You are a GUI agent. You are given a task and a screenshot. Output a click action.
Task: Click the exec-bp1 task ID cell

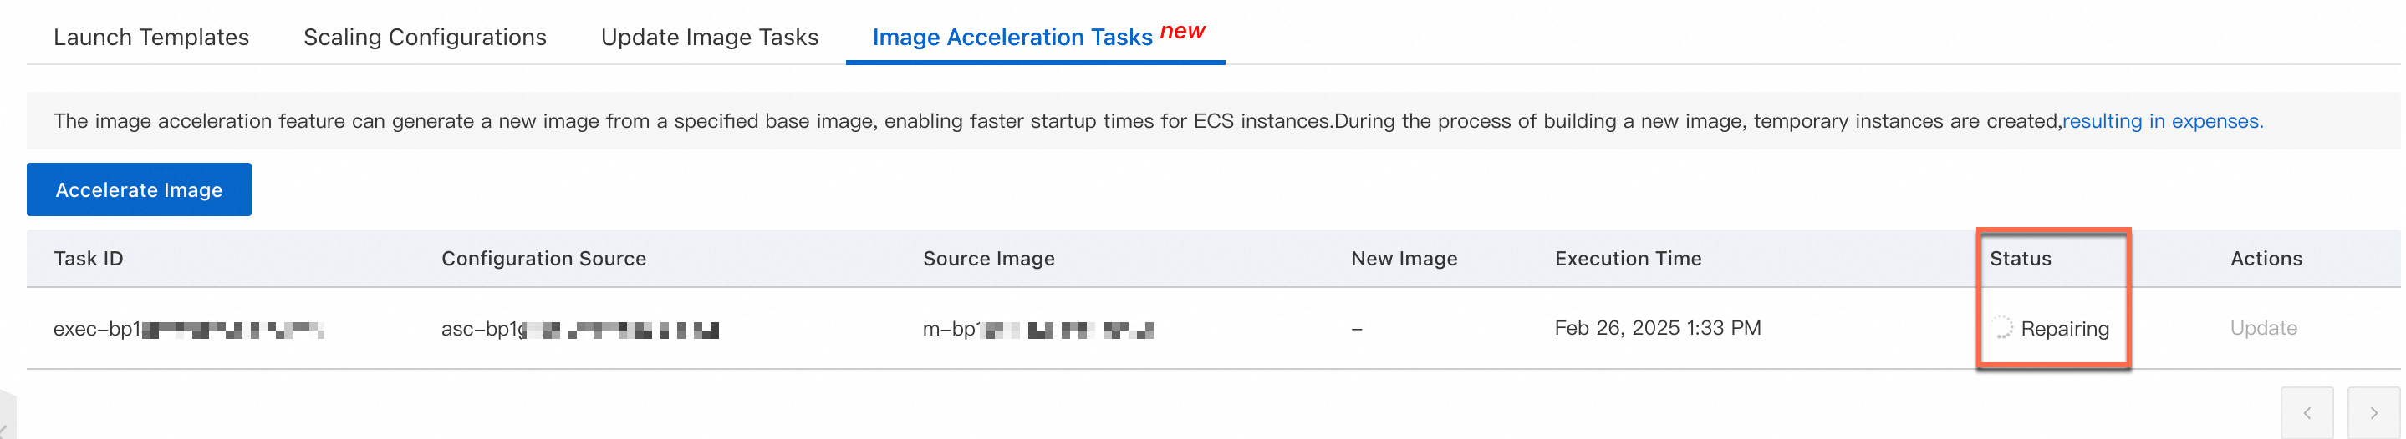click(x=188, y=329)
